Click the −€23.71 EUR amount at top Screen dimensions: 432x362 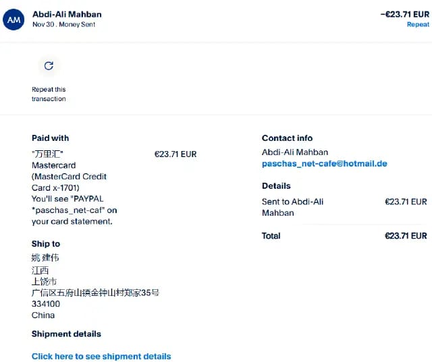[405, 14]
